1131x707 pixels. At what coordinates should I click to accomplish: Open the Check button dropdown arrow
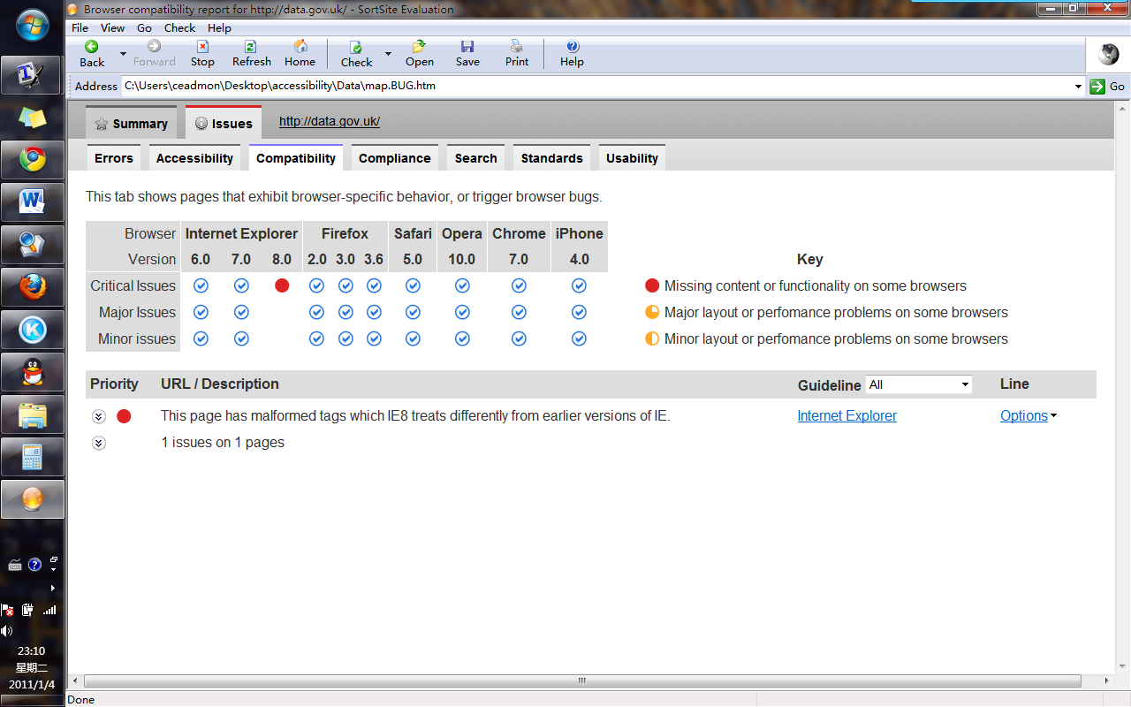[x=388, y=54]
